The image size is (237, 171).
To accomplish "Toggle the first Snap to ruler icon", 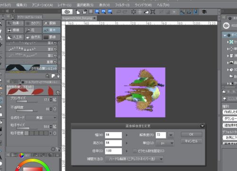I will click(x=182, y=12).
